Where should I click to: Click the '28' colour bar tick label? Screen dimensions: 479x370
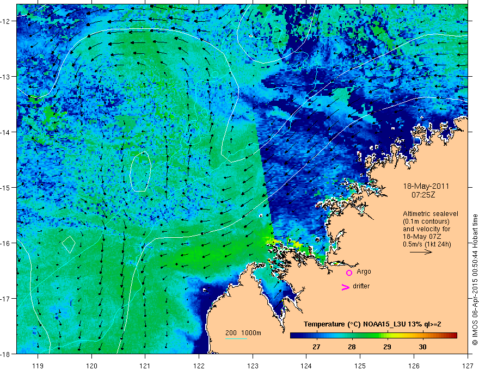pyautogui.click(x=352, y=347)
